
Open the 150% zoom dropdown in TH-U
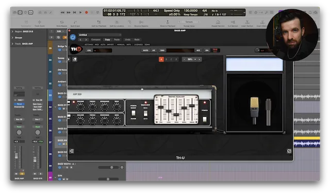(x=191, y=59)
